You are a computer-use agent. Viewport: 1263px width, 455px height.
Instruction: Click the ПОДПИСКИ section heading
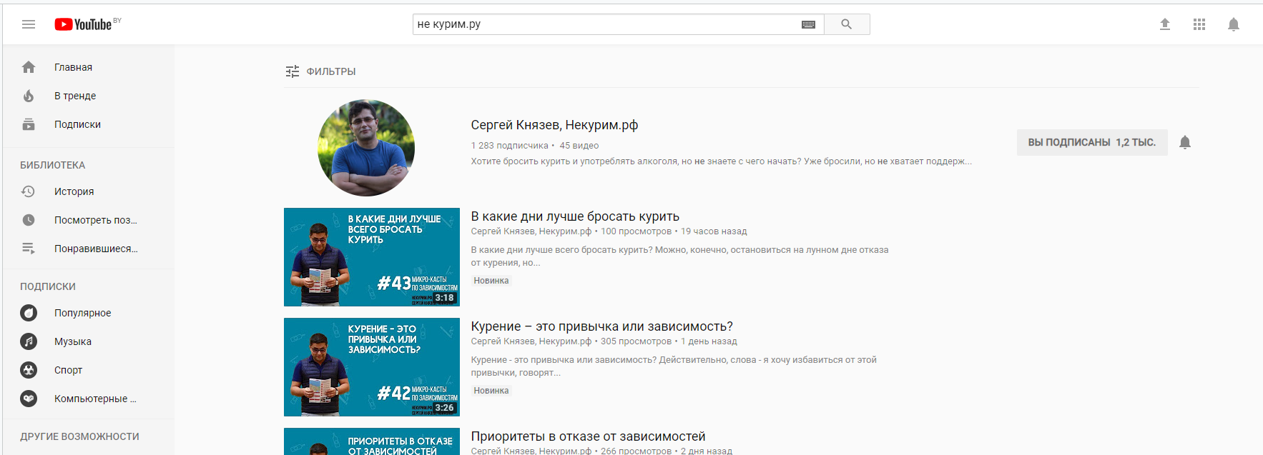[x=48, y=286]
